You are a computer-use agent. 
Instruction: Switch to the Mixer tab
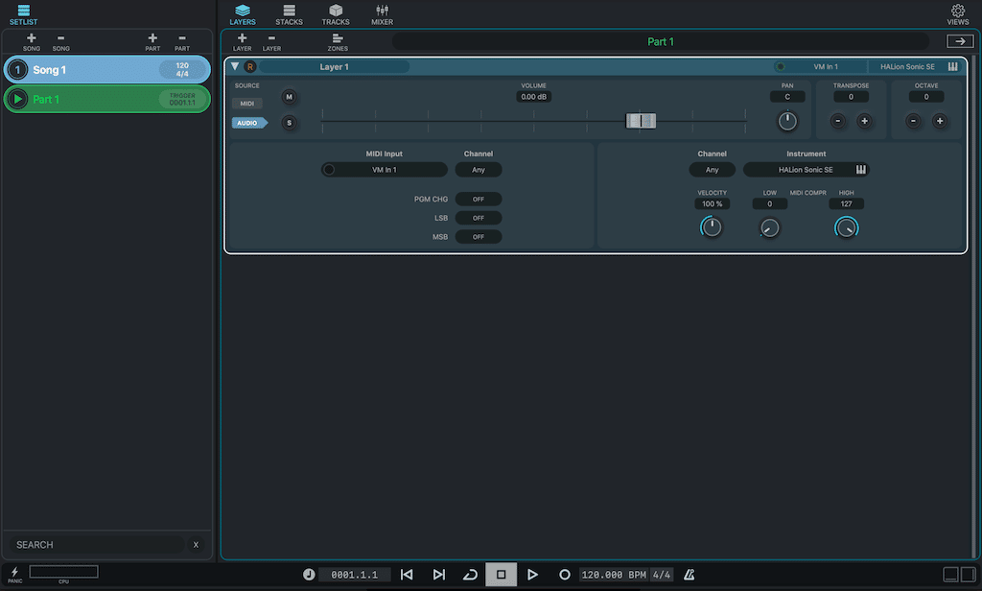click(382, 13)
